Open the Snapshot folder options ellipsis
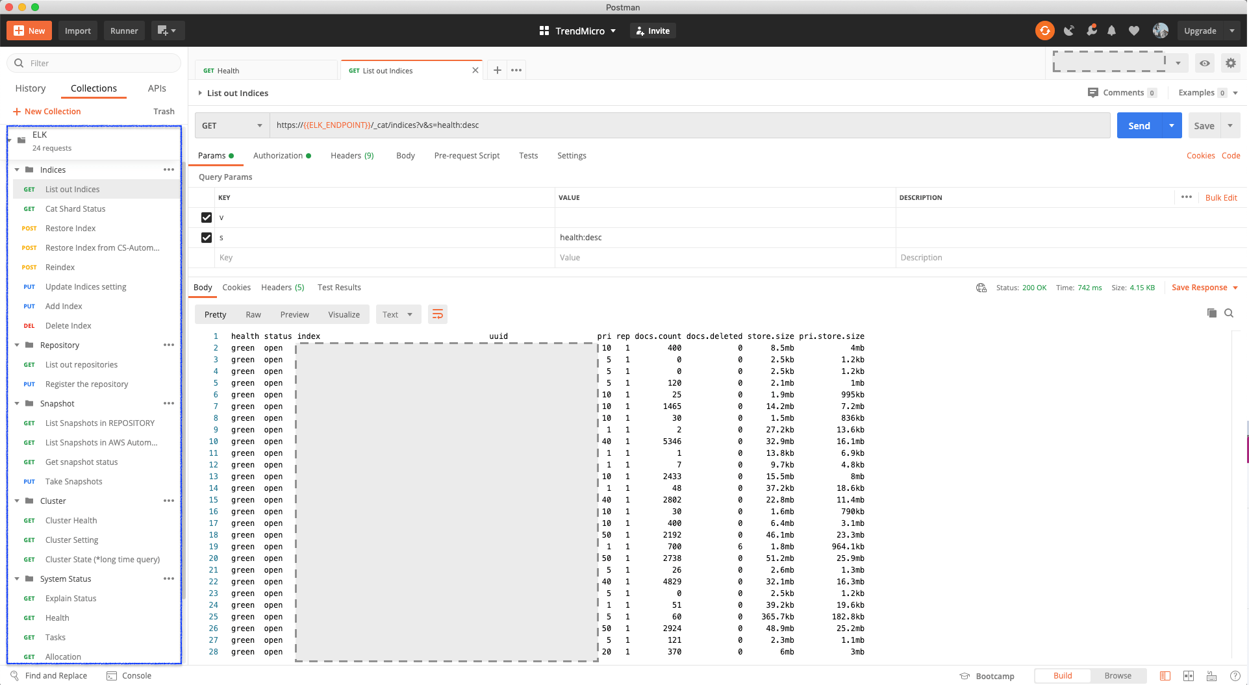This screenshot has height=685, width=1249. pos(169,403)
